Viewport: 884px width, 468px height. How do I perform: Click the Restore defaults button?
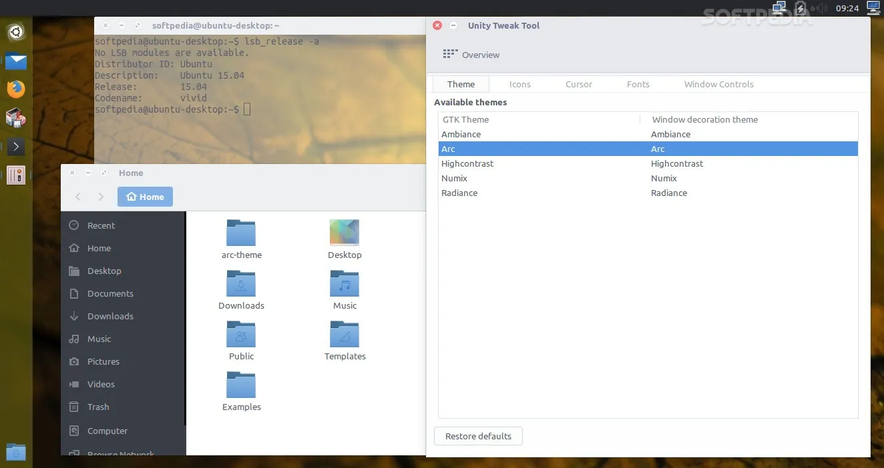478,436
